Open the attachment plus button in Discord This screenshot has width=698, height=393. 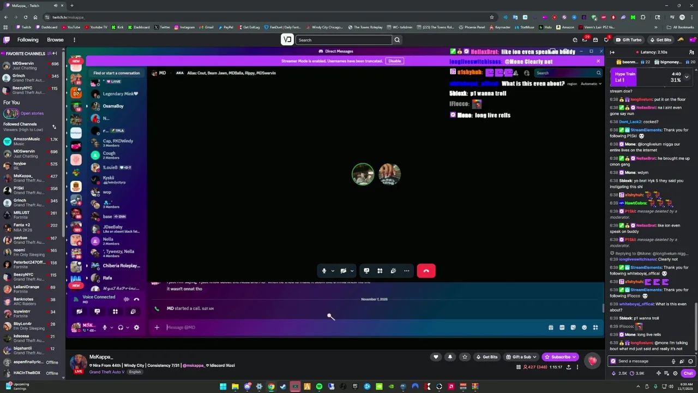pyautogui.click(x=157, y=327)
